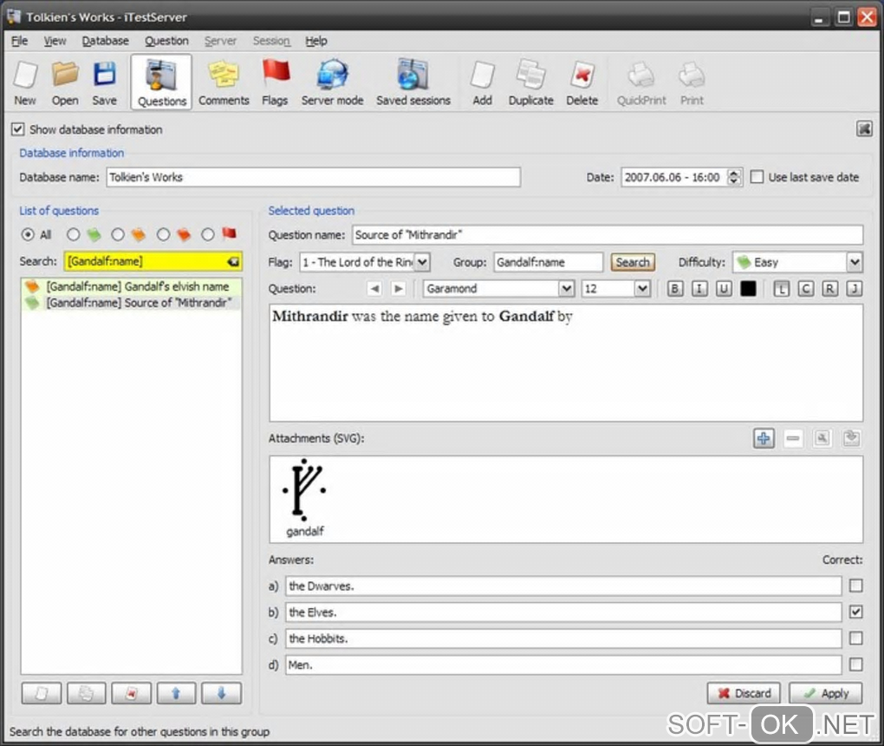
Task: Click the add question button below the list
Action: point(41,694)
